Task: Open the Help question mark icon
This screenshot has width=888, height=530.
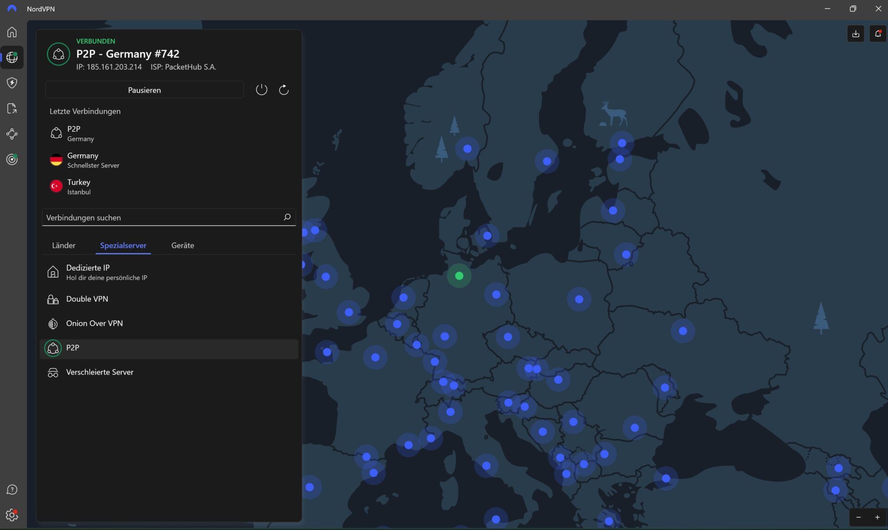Action: coord(12,490)
